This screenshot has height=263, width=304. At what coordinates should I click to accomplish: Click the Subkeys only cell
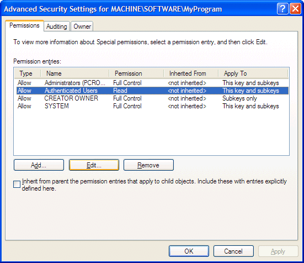[x=239, y=98]
